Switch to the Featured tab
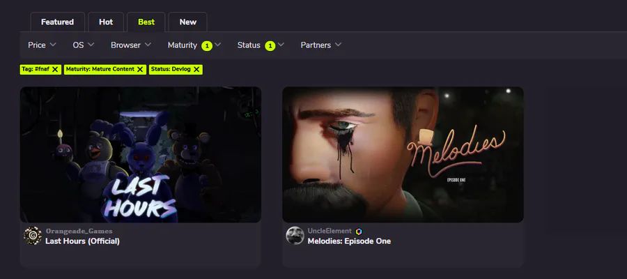 pos(58,22)
